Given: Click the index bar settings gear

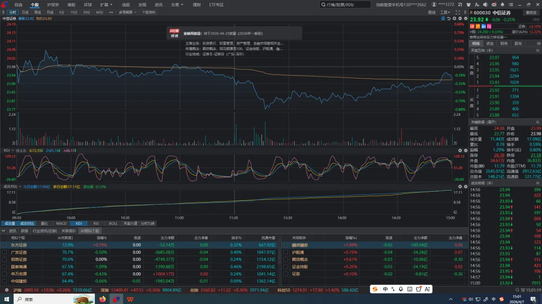Looking at the screenshot, I should click(x=7, y=290).
